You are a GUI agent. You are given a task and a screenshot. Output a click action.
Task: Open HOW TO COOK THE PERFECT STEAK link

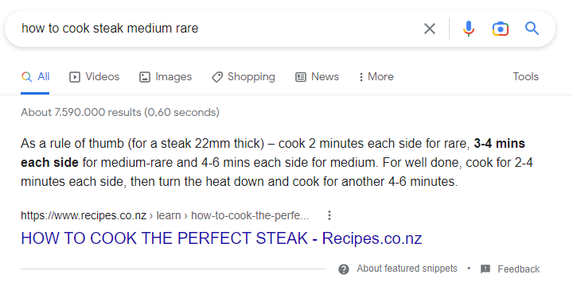(x=221, y=238)
